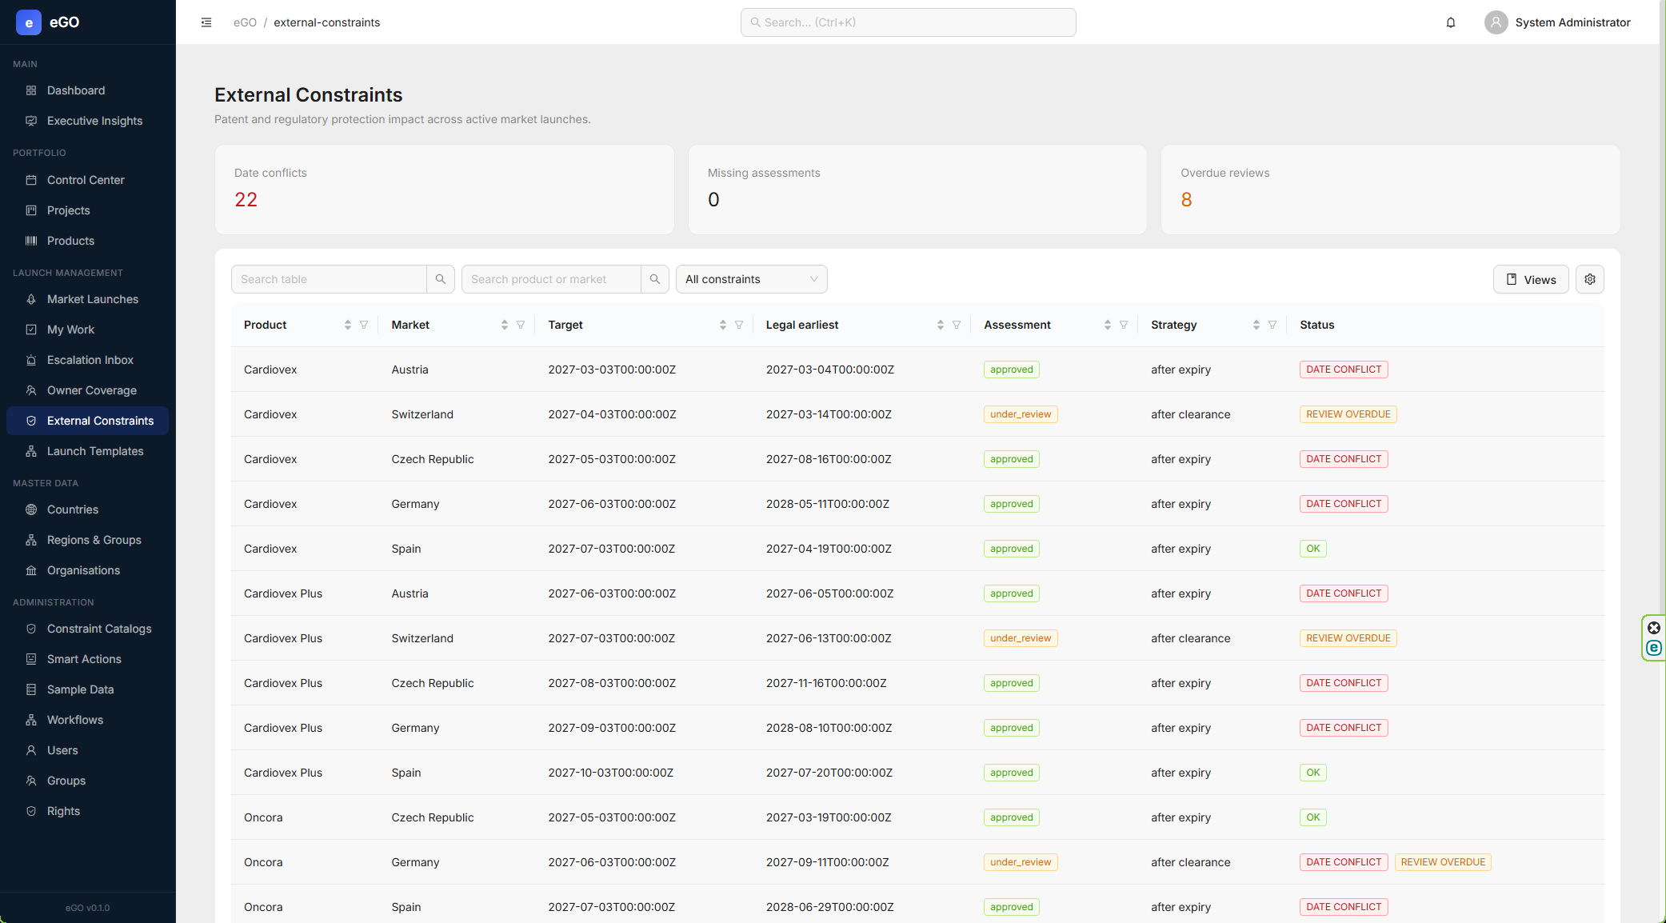Click the Search table magnifier button
The height and width of the screenshot is (923, 1666).
441,279
